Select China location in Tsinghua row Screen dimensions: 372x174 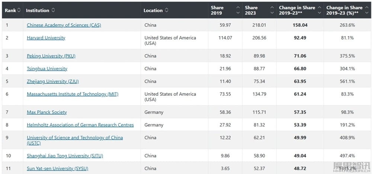(150, 69)
